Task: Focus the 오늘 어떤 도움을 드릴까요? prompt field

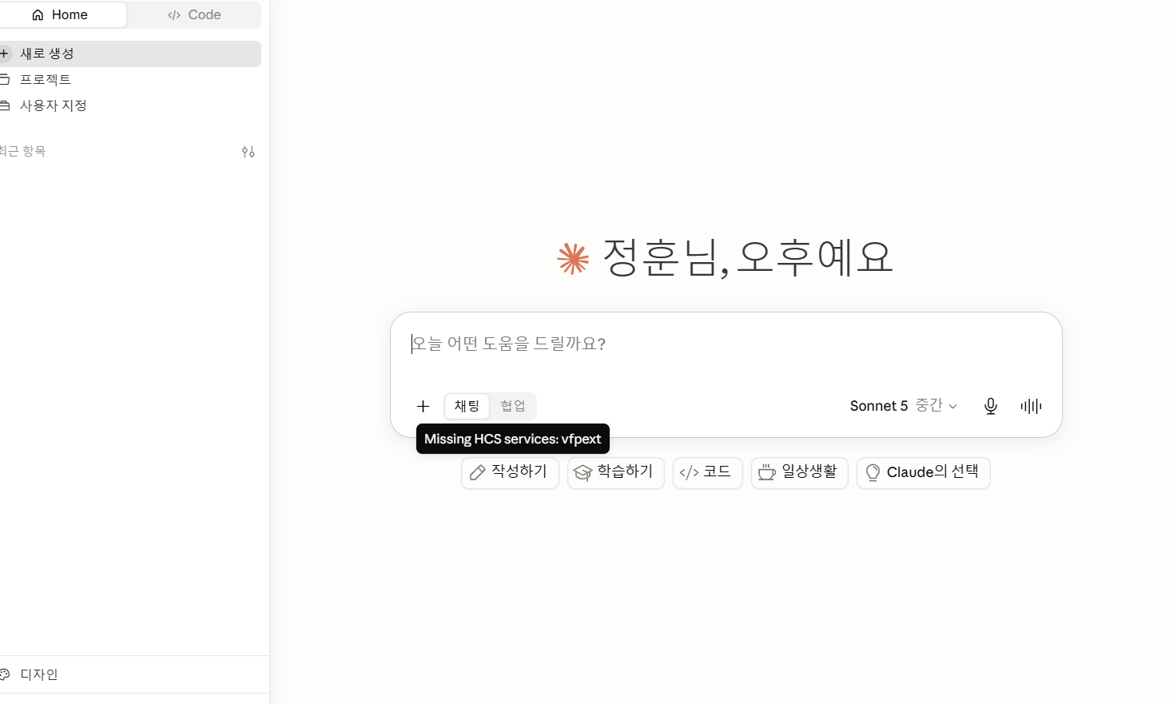Action: (x=726, y=344)
